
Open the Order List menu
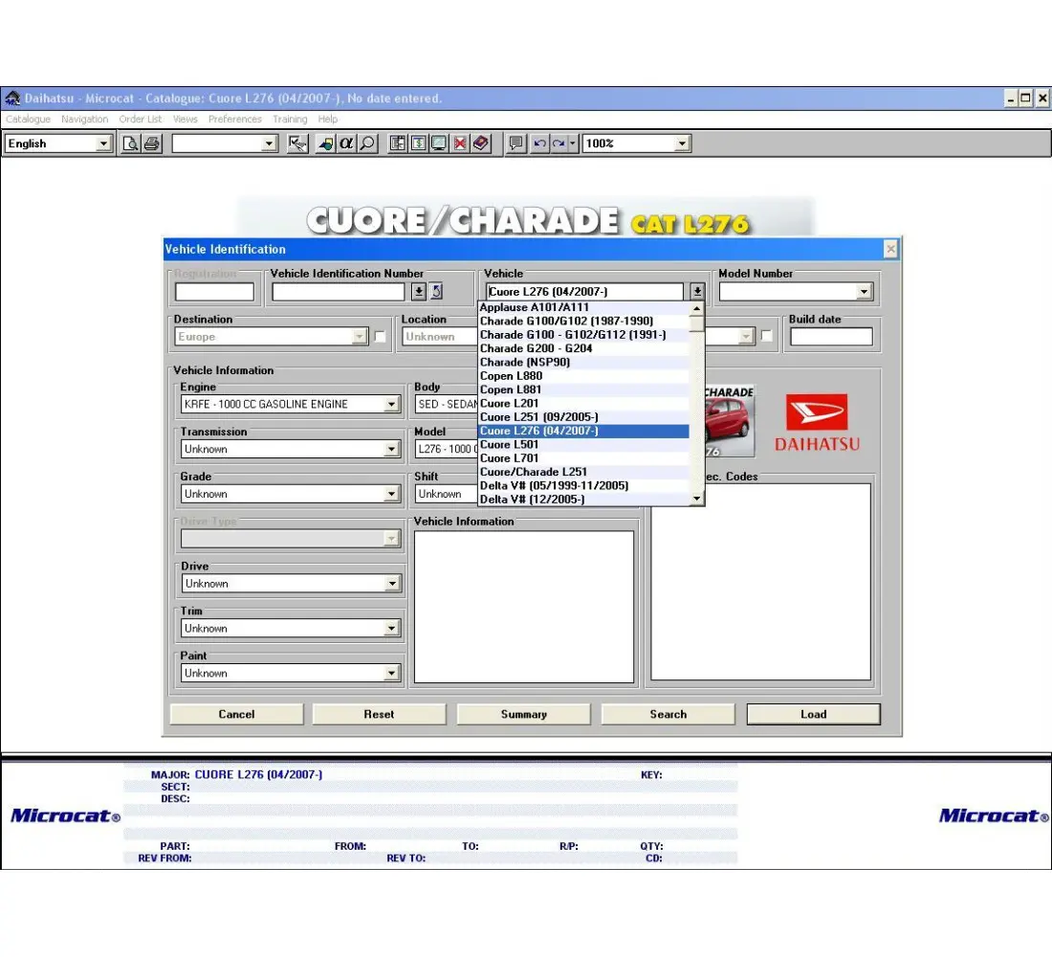pyautogui.click(x=141, y=120)
